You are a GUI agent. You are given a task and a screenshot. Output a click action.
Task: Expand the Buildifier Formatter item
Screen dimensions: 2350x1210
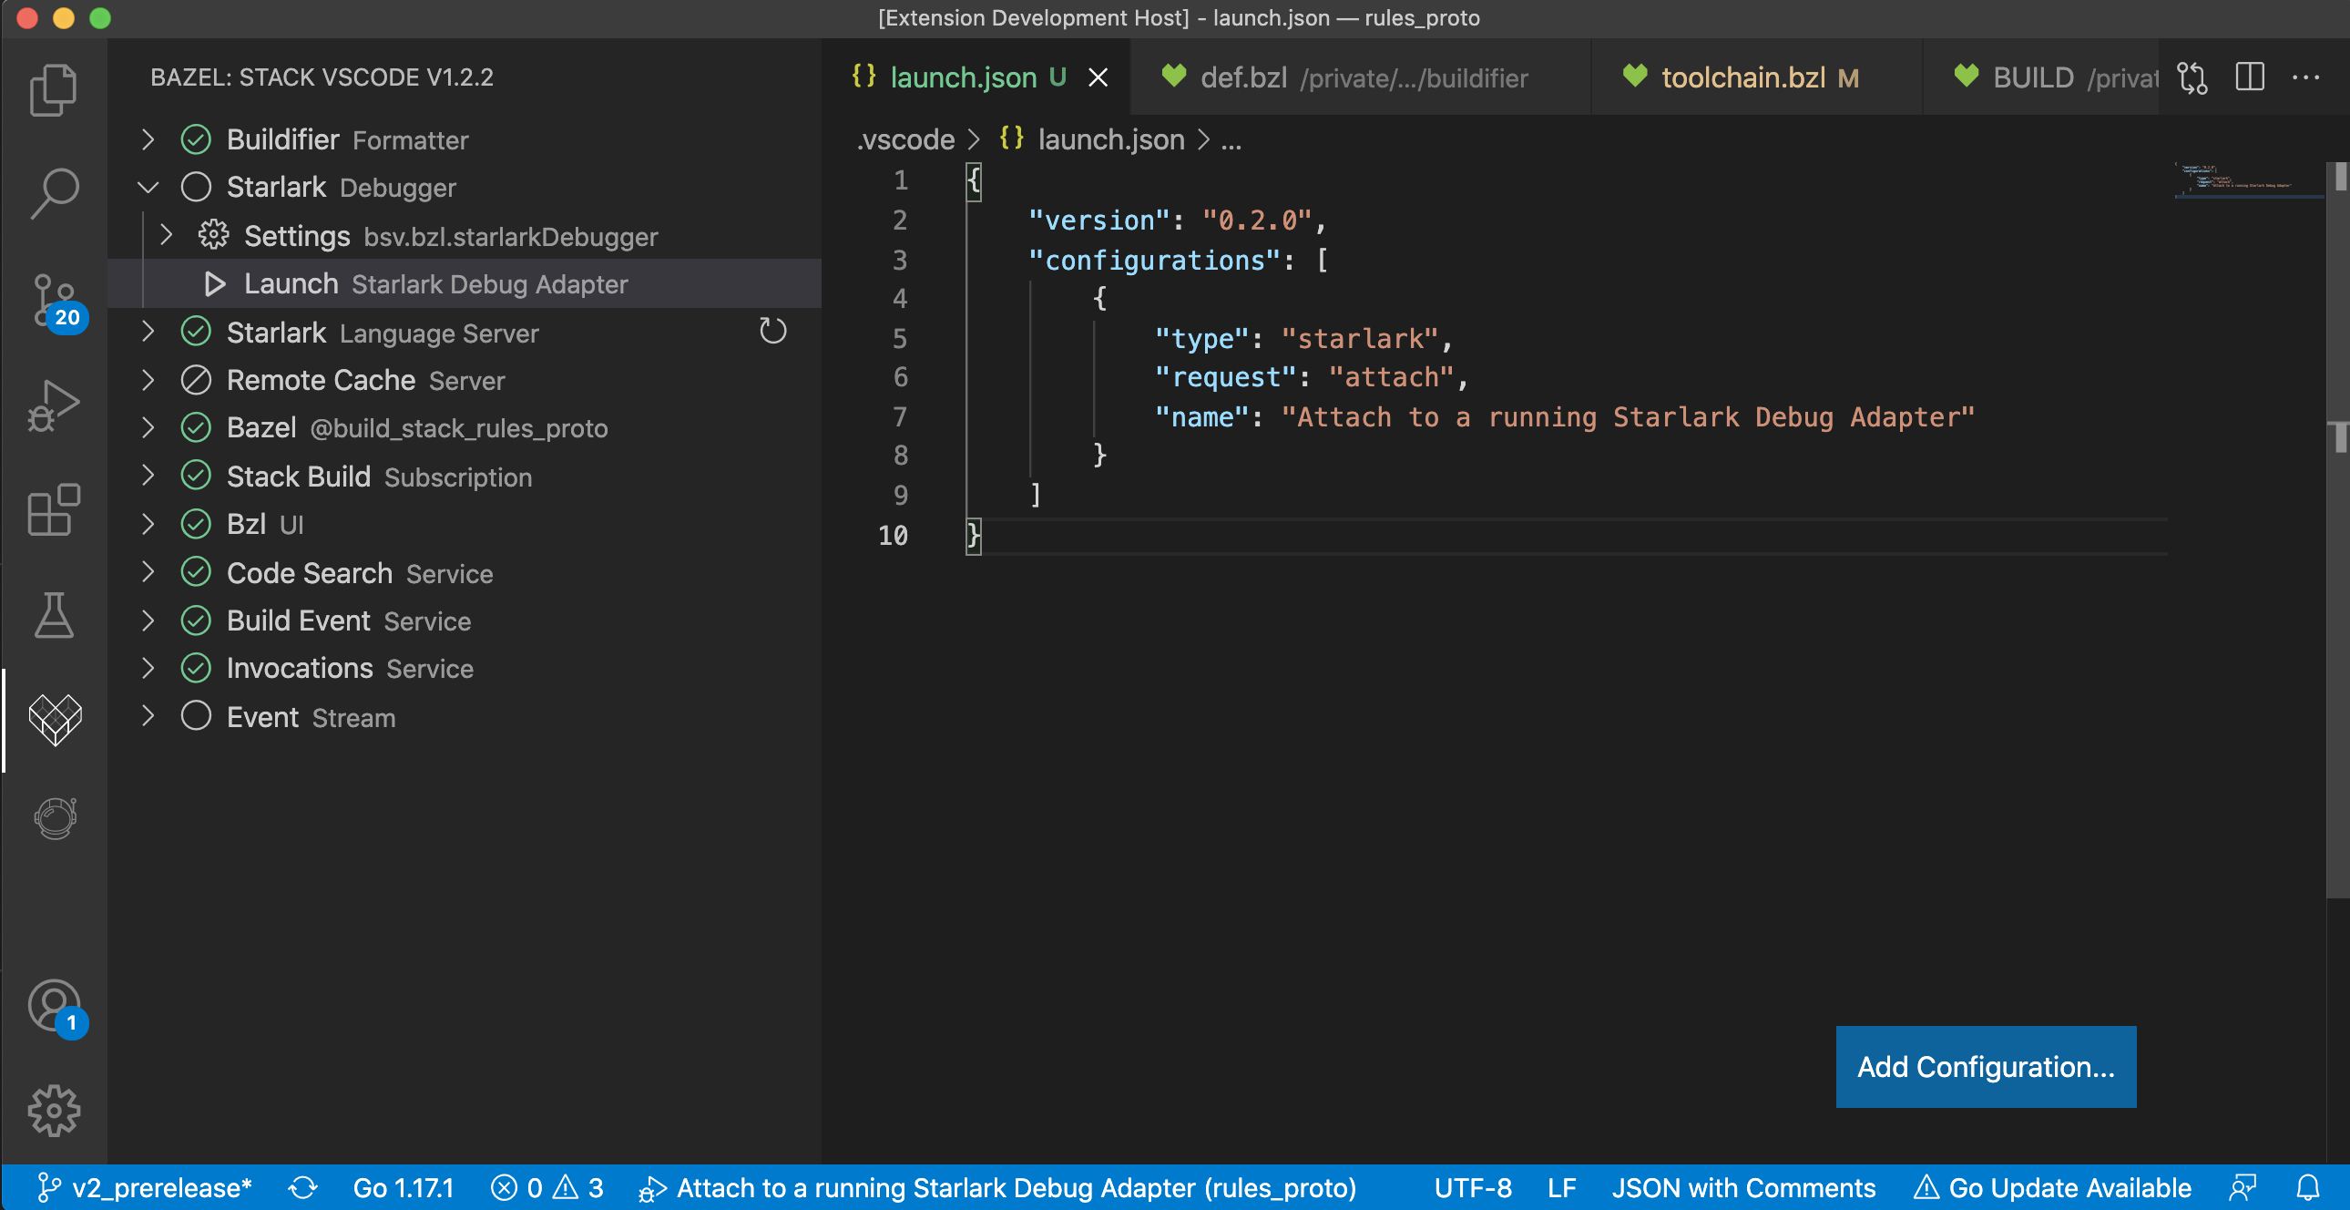click(148, 139)
